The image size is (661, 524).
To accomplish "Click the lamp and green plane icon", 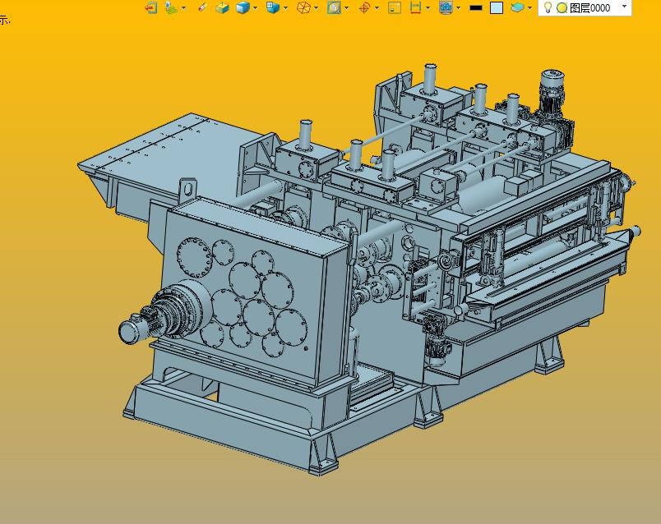I will point(171,7).
